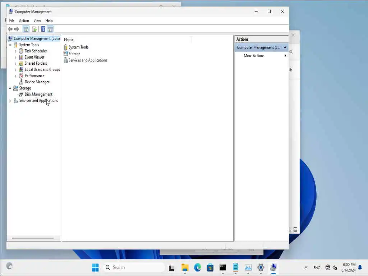Viewport: 368px width, 276px height.
Task: Open Microsoft Store from the taskbar
Action: click(x=210, y=267)
